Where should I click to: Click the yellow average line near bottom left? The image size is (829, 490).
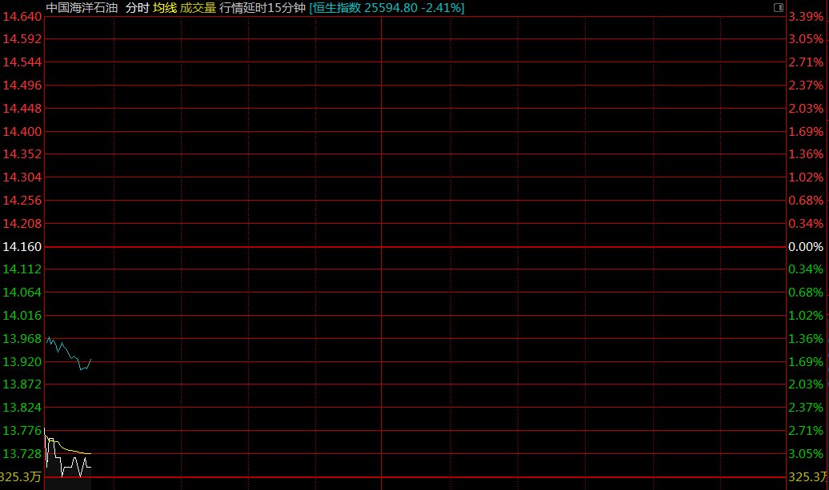[72, 450]
